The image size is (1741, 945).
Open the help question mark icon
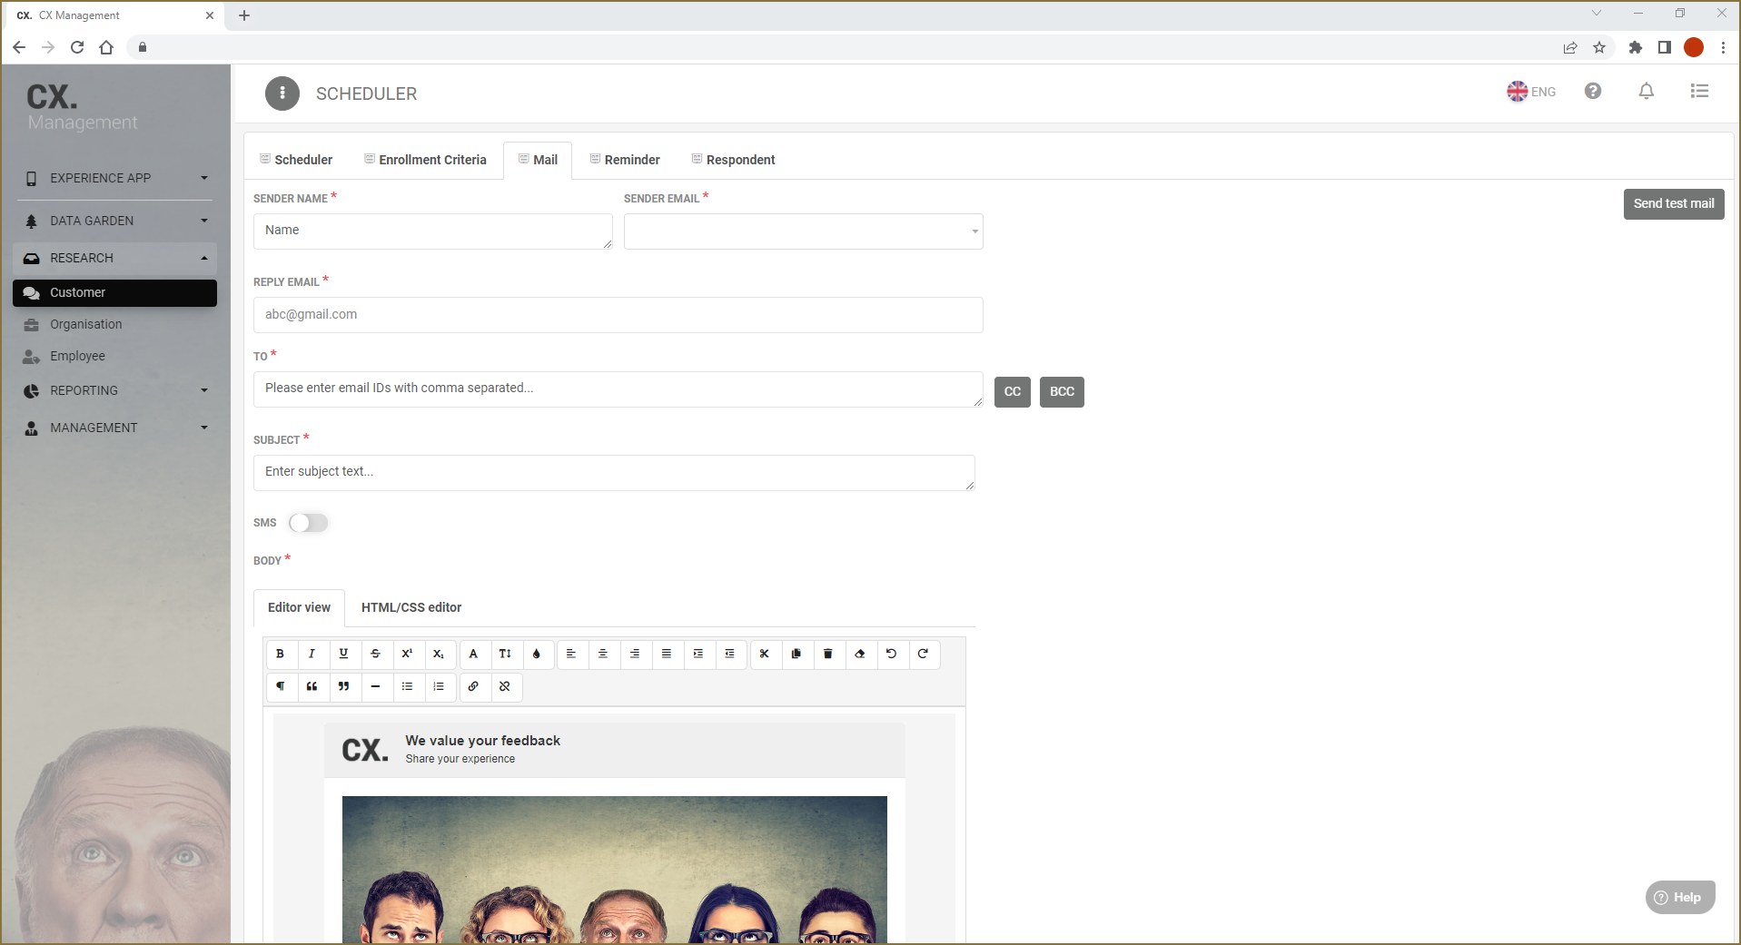coord(1593,91)
